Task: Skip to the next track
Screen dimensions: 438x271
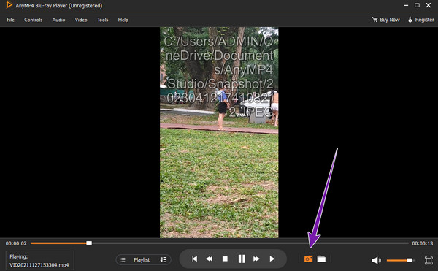Action: 272,259
